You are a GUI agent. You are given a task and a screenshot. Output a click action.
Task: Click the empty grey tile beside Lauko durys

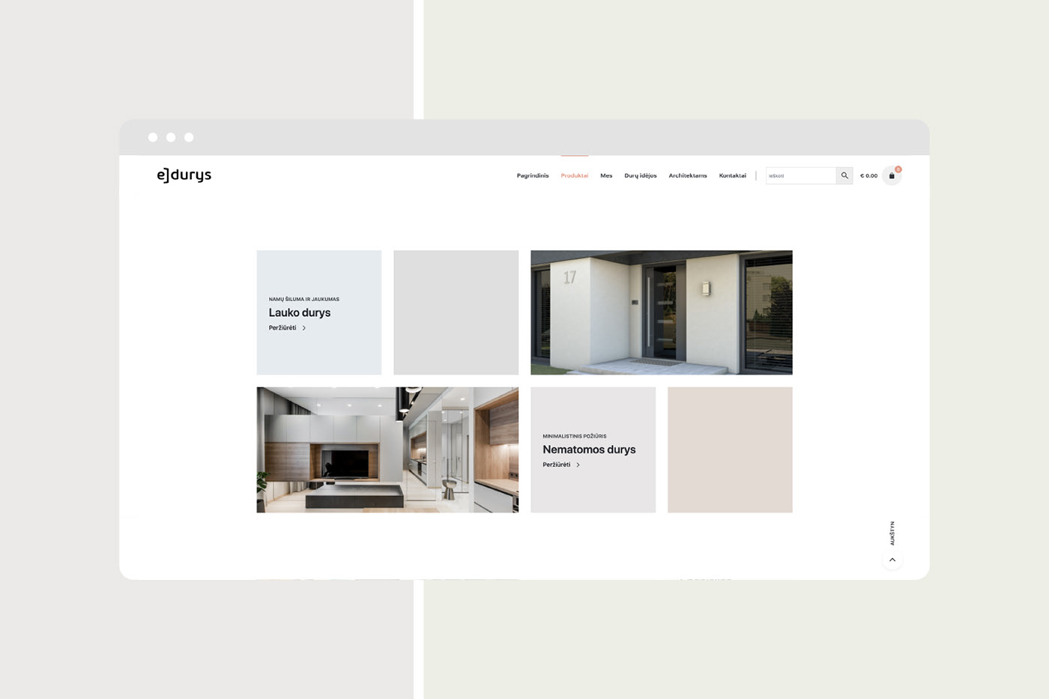[456, 312]
